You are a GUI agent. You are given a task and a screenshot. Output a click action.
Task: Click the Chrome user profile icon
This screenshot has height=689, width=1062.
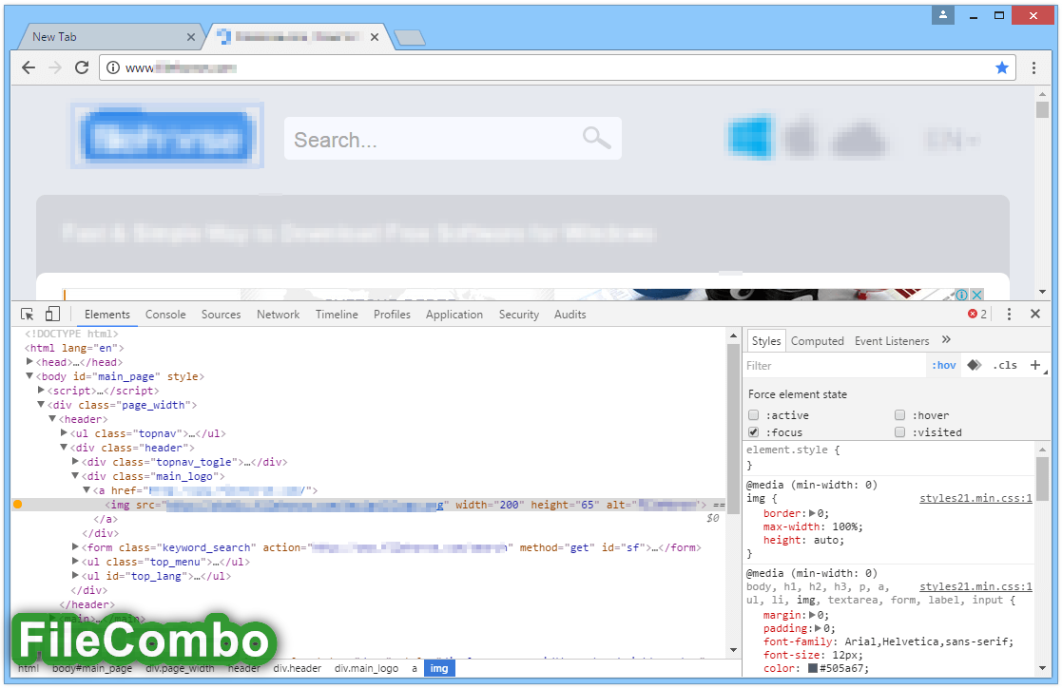click(x=943, y=15)
